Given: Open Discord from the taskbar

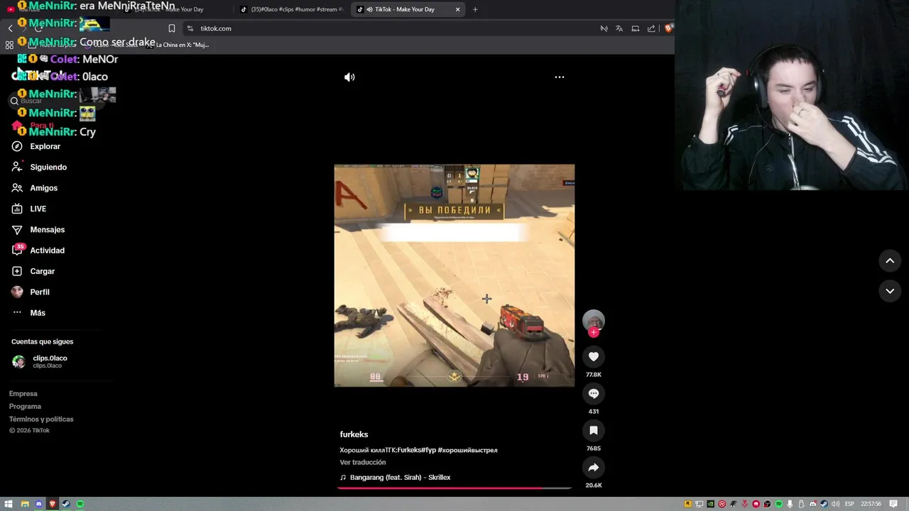Looking at the screenshot, I should point(38,504).
